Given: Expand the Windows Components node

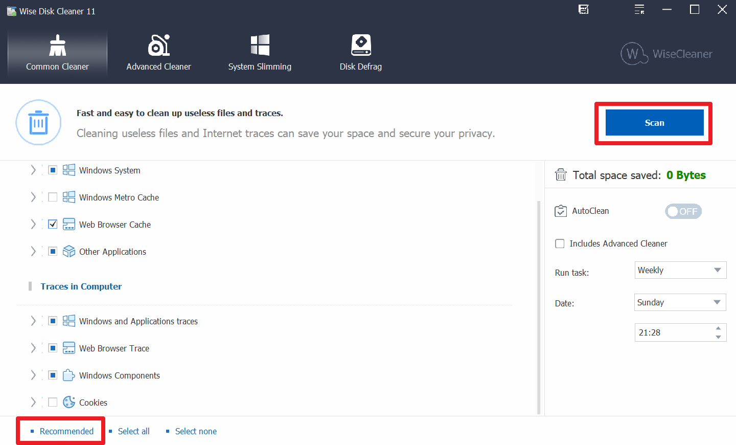Looking at the screenshot, I should (33, 375).
